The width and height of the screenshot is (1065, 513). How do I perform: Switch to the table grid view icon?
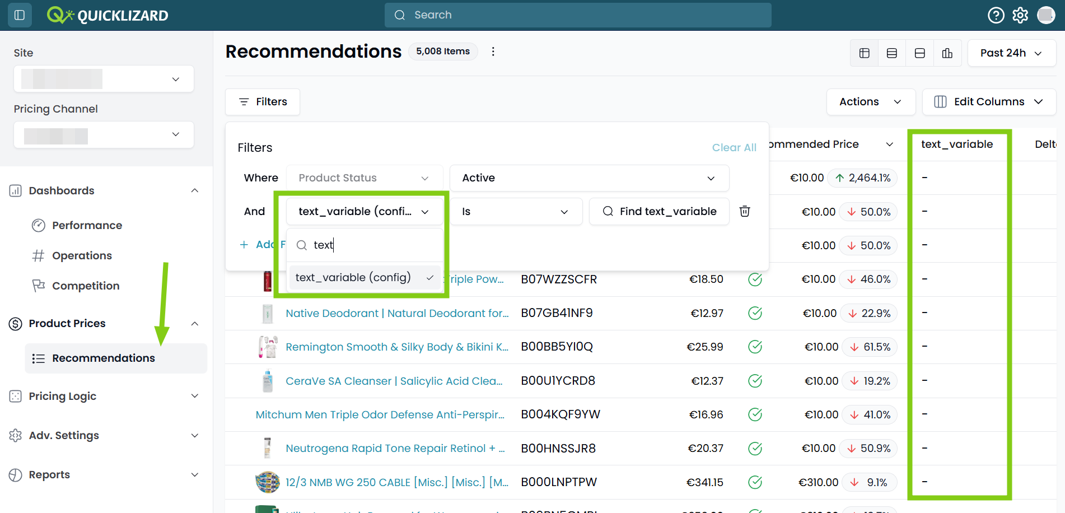(x=865, y=53)
